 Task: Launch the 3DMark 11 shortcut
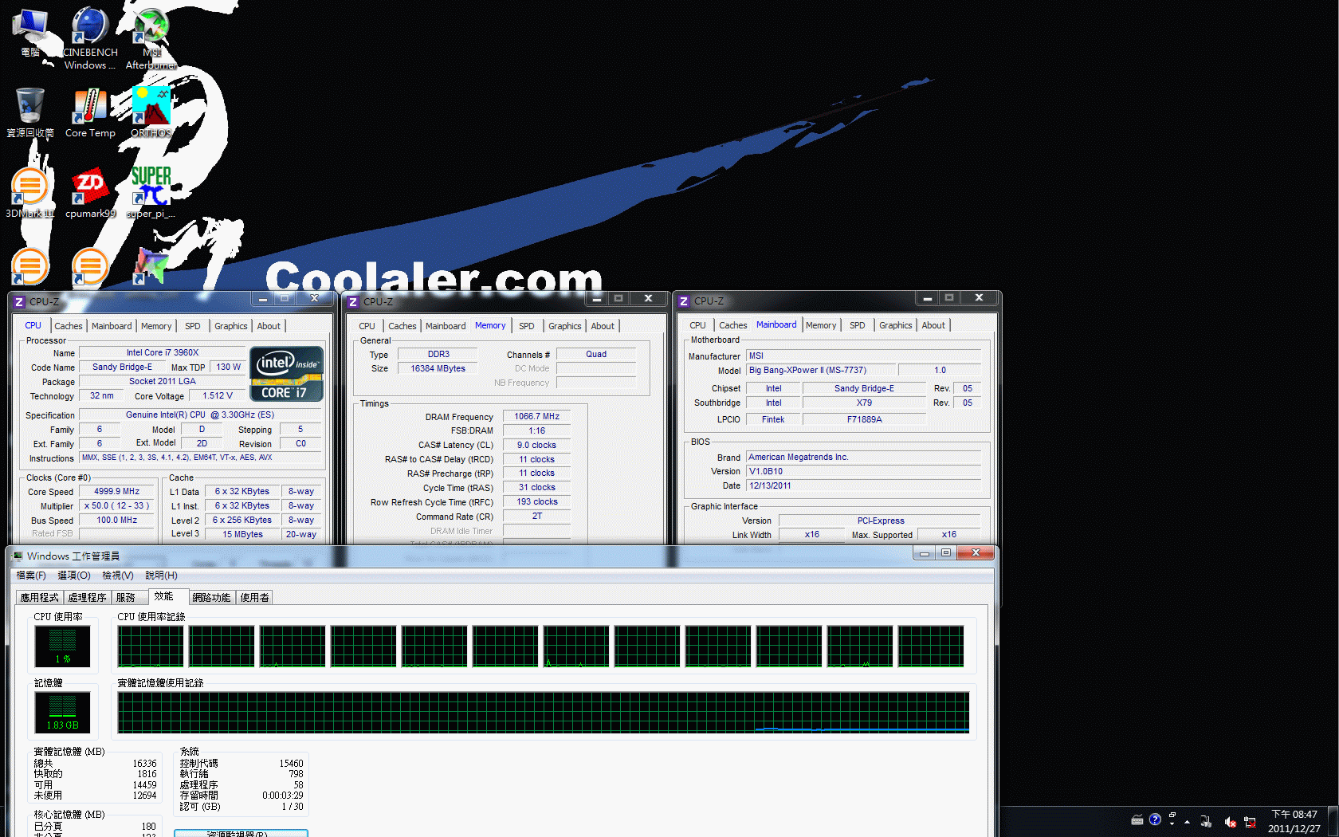pyautogui.click(x=30, y=192)
